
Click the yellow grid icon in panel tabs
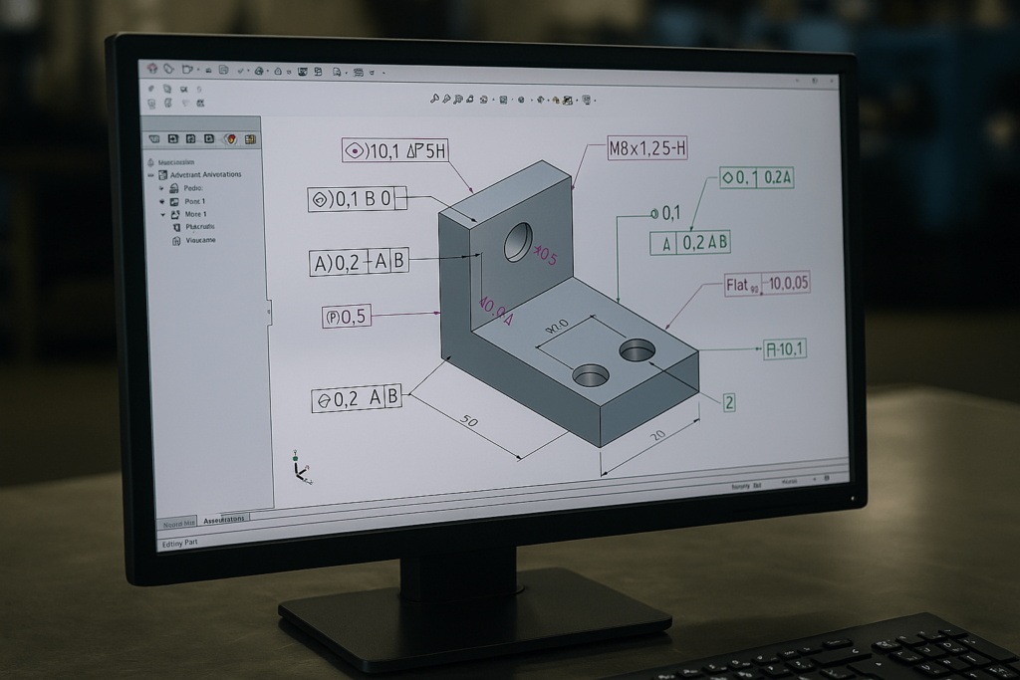(249, 140)
